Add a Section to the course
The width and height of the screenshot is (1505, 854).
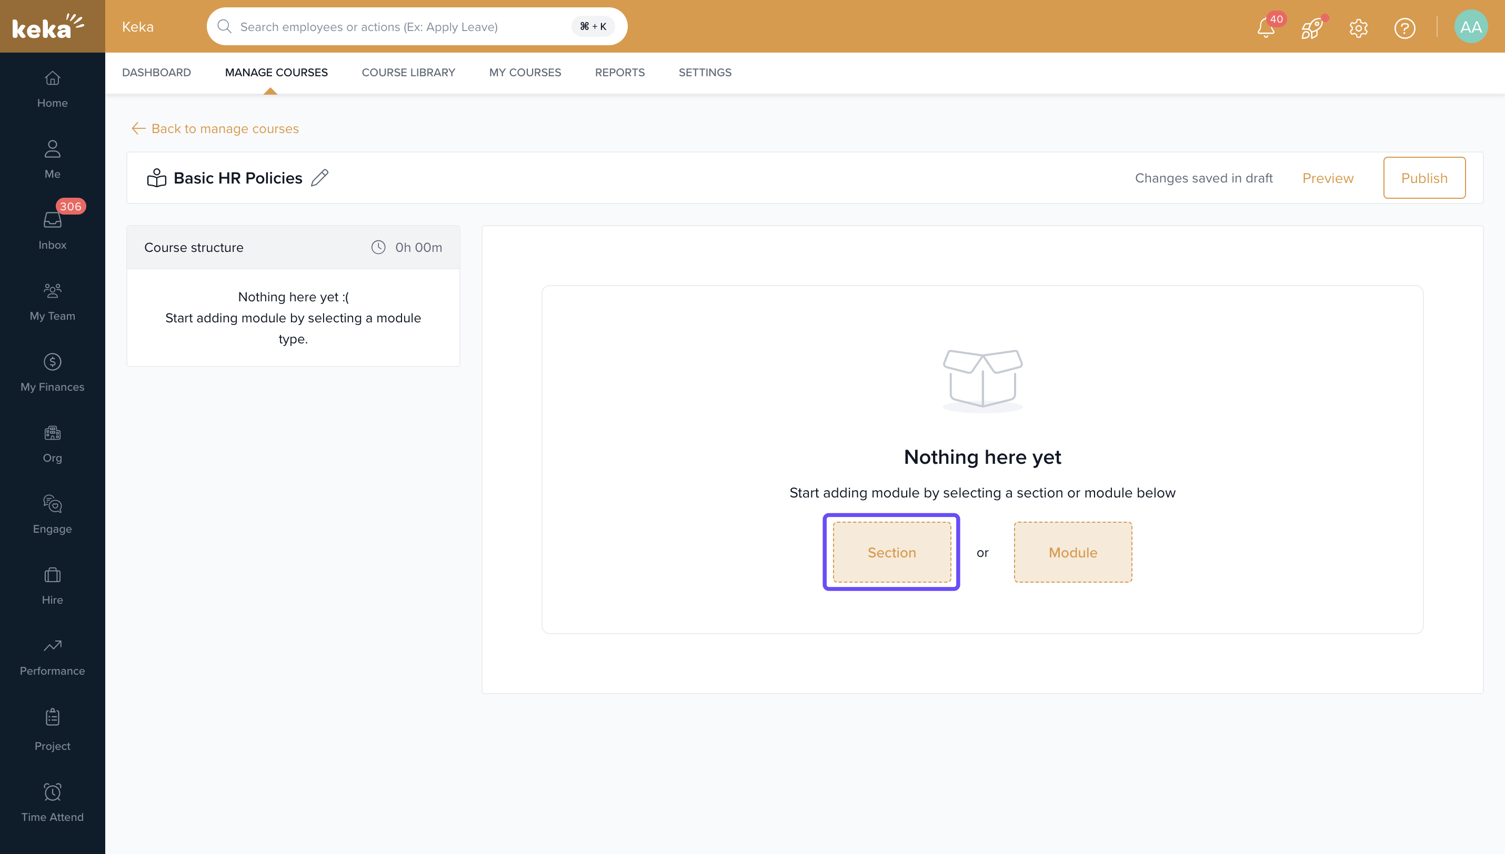891,552
